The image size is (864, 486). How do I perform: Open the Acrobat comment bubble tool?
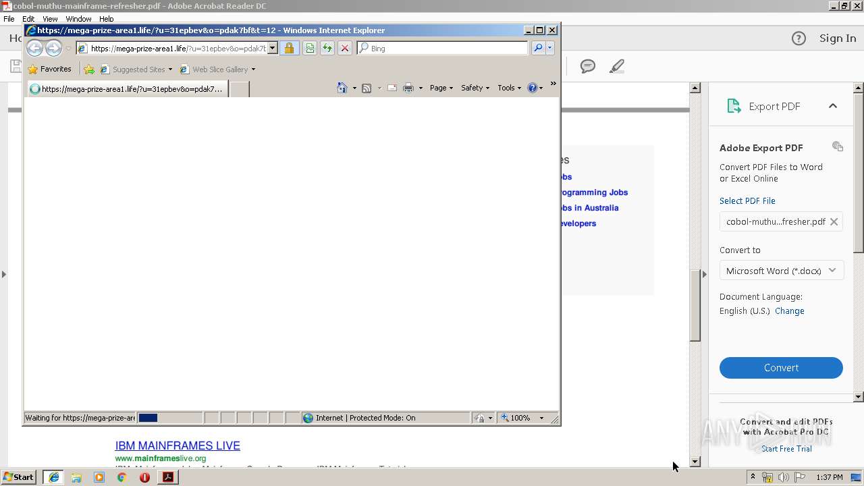tap(588, 66)
